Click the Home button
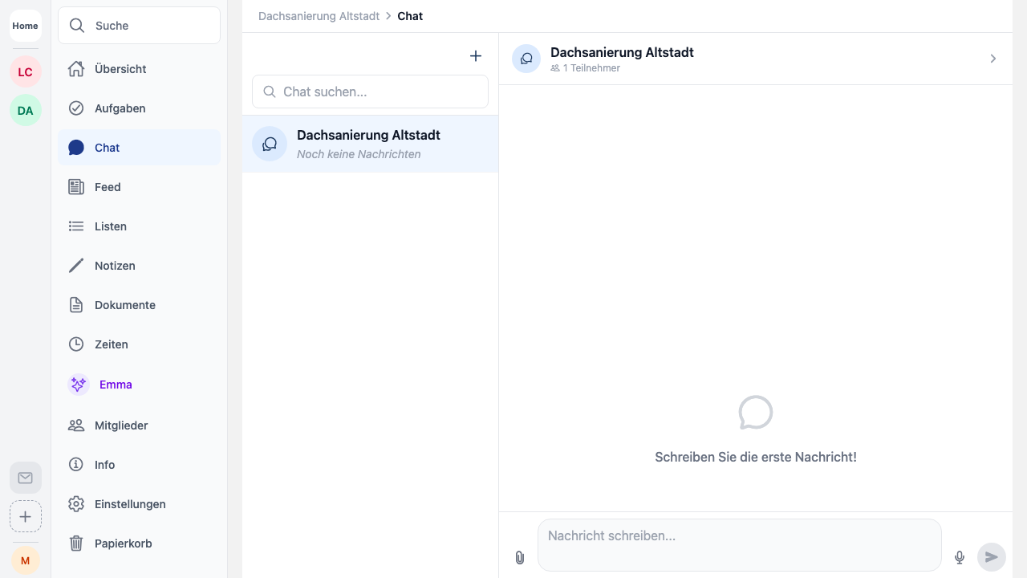1027x578 pixels. click(26, 26)
